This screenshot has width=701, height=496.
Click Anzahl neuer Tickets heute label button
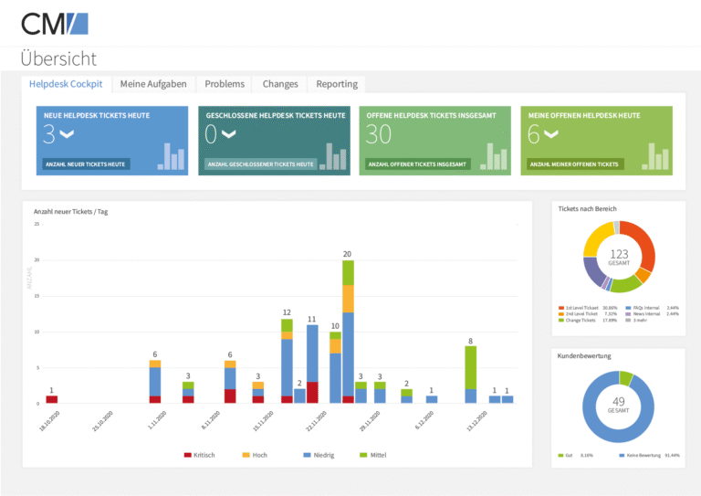(x=86, y=164)
